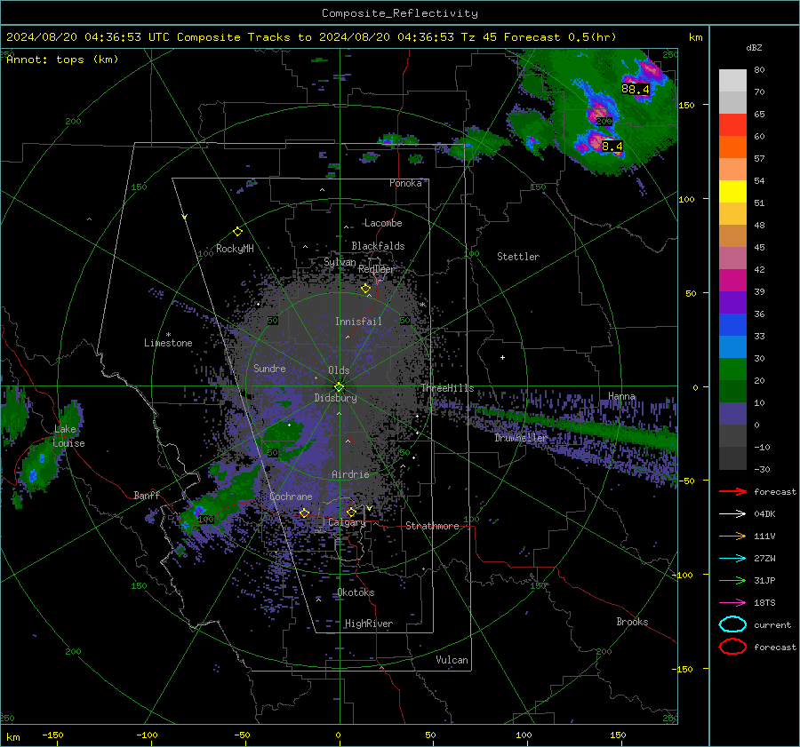
Task: Click the Brooks city label
Action: [632, 622]
